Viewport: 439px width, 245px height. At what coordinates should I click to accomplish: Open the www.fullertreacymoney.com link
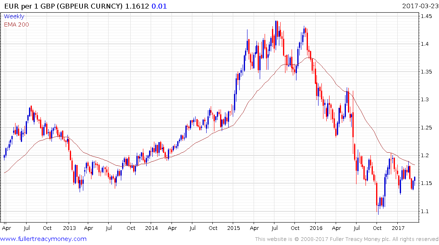[x=43, y=239]
